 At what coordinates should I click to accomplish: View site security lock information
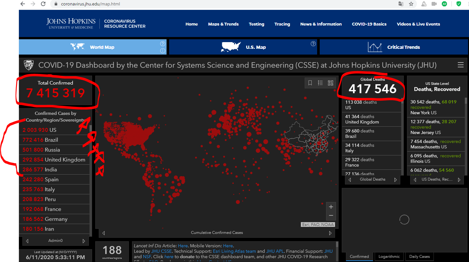(56, 4)
